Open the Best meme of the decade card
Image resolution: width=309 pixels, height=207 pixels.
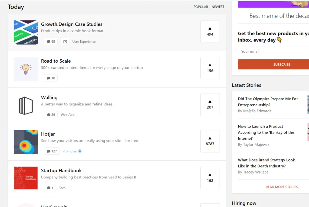coord(273,12)
